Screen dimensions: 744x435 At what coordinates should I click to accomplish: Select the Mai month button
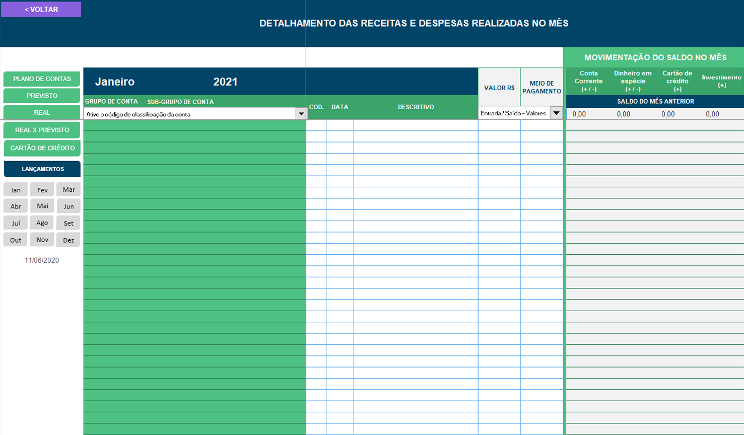[x=42, y=206]
